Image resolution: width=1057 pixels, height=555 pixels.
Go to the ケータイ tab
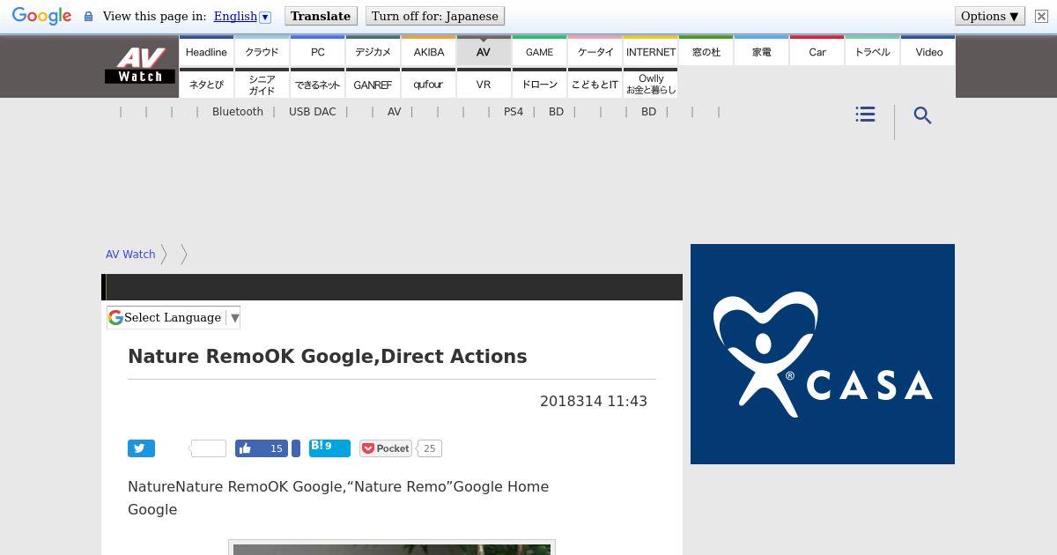click(x=595, y=52)
